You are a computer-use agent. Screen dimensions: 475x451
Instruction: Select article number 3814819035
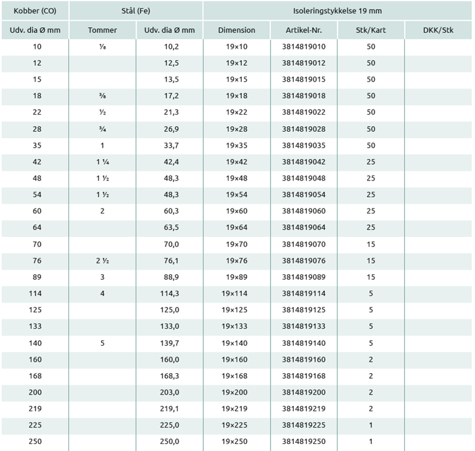pos(304,146)
